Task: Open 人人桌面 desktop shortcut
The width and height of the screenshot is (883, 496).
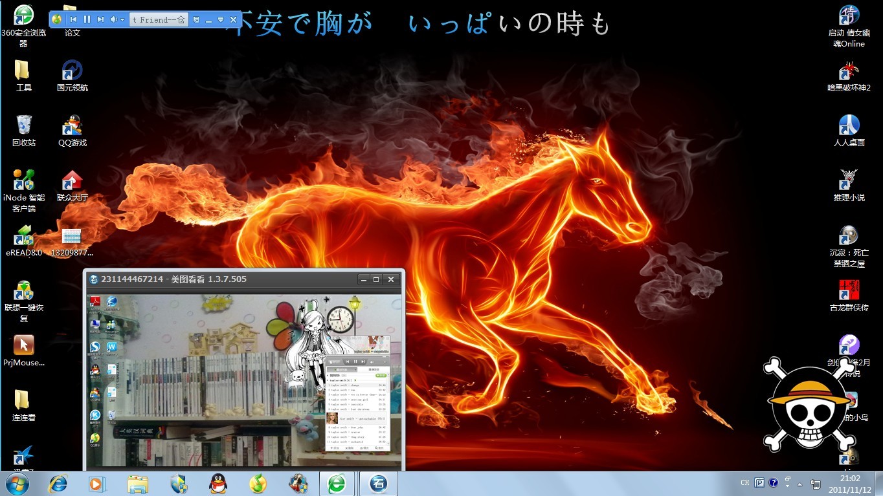Action: [x=849, y=131]
